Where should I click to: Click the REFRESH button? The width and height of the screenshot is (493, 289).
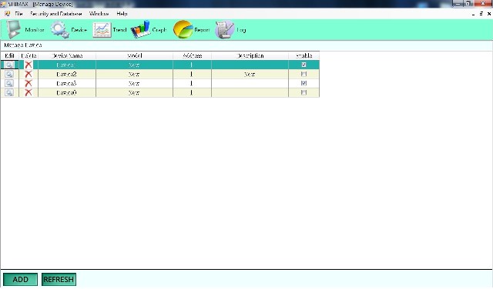click(59, 279)
